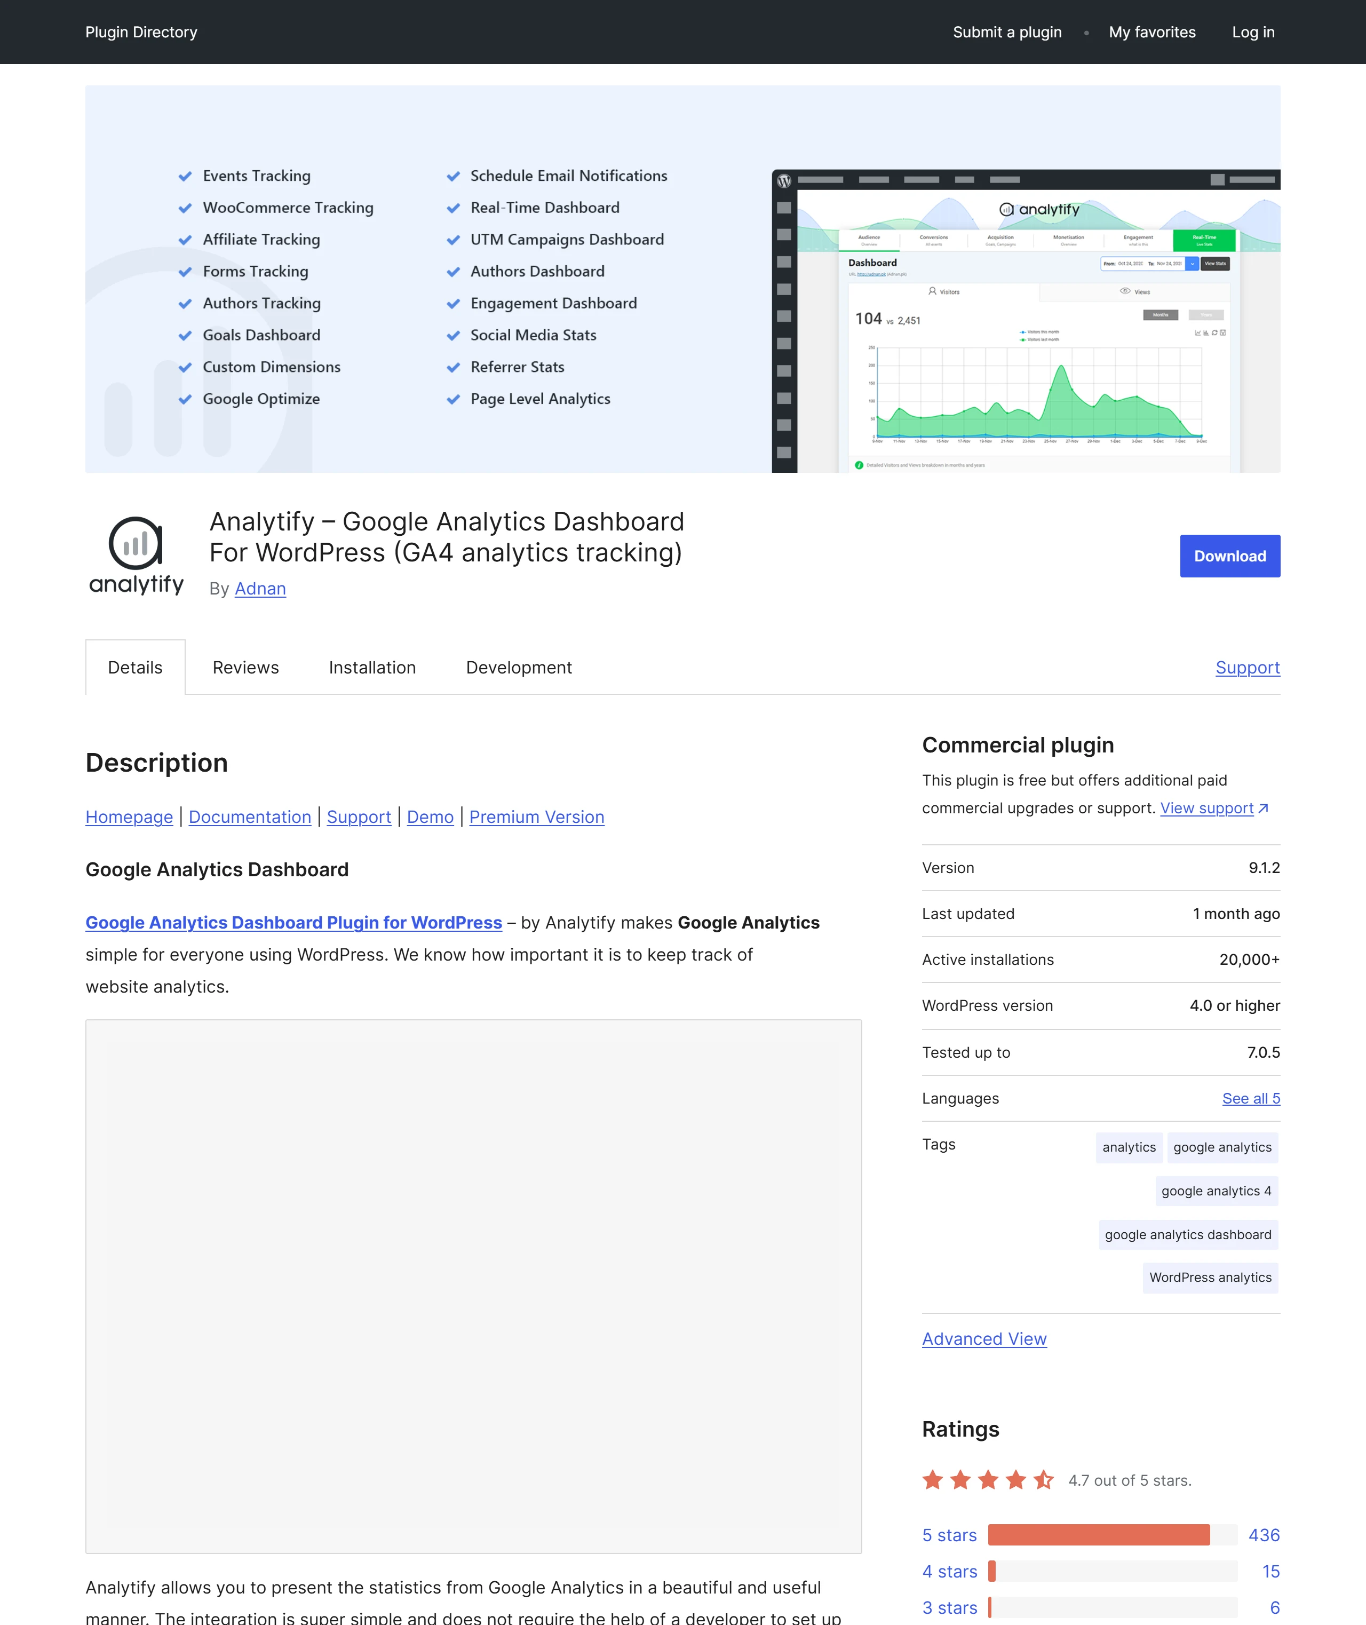
Task: Open the Installation tab
Action: click(372, 667)
